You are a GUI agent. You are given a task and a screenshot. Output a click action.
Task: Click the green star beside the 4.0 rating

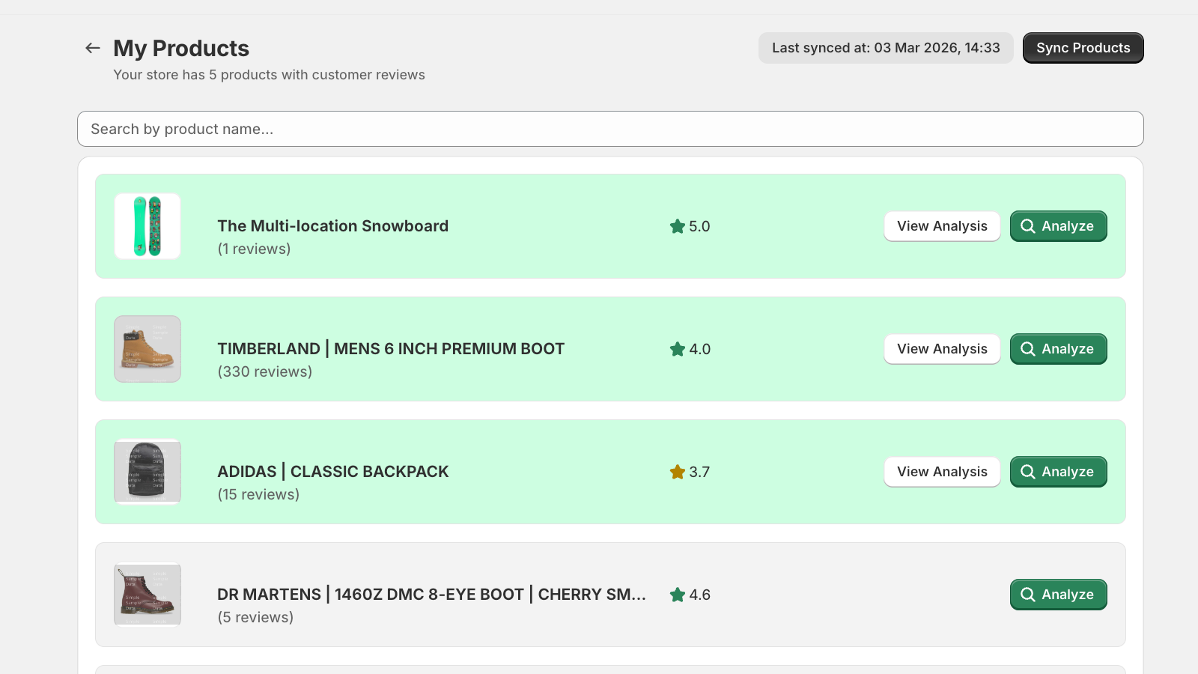[678, 349]
